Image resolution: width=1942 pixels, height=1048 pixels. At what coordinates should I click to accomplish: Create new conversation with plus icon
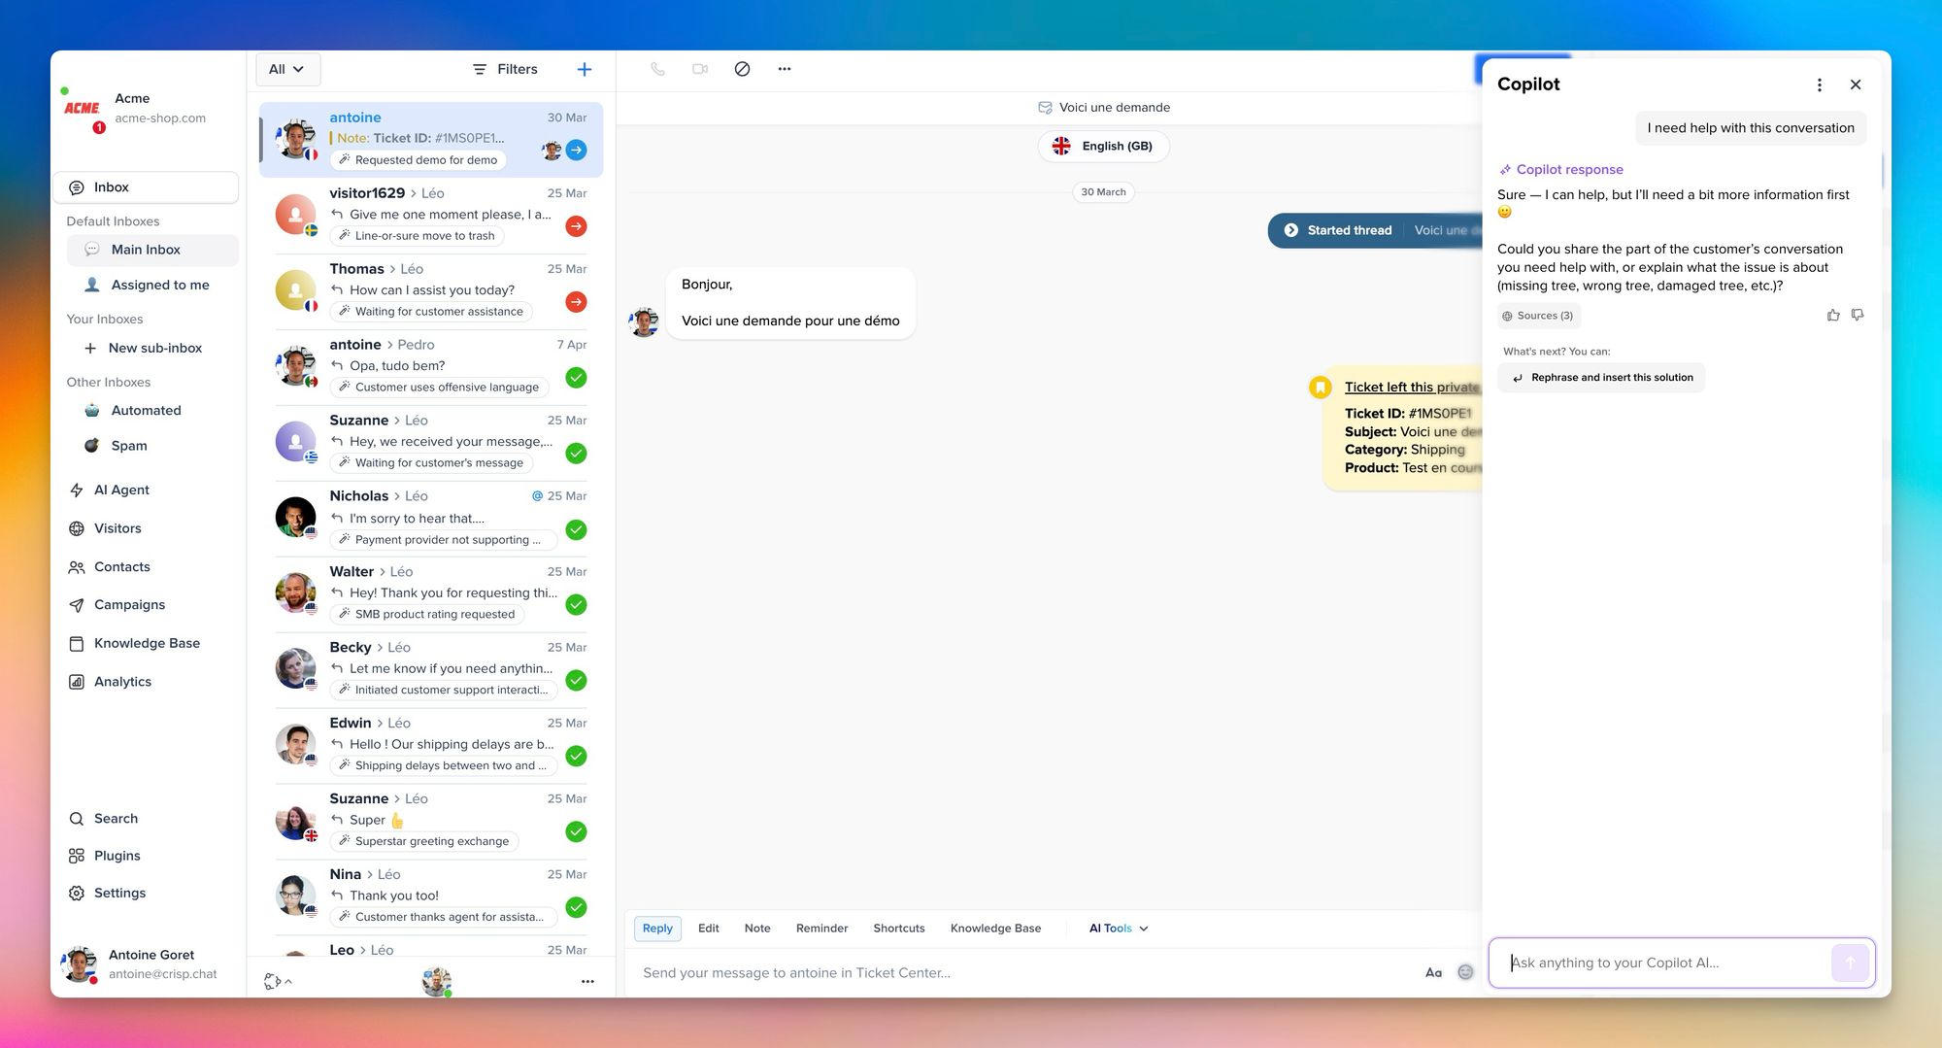(585, 69)
